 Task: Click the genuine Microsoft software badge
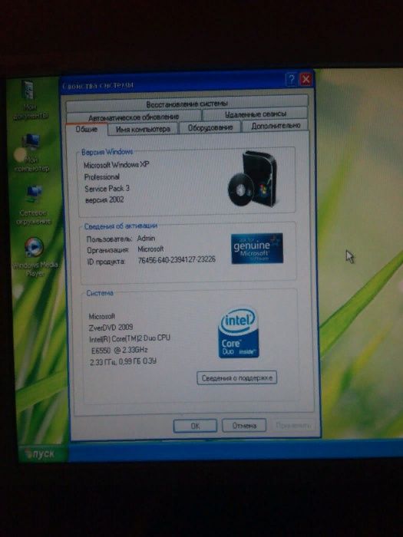click(x=257, y=249)
